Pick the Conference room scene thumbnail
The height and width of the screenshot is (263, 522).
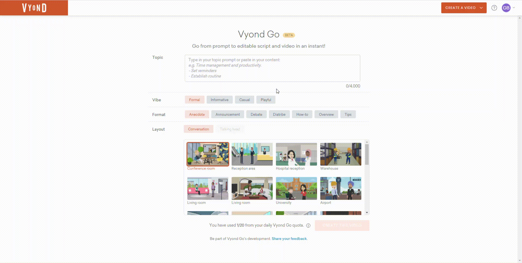(x=208, y=154)
